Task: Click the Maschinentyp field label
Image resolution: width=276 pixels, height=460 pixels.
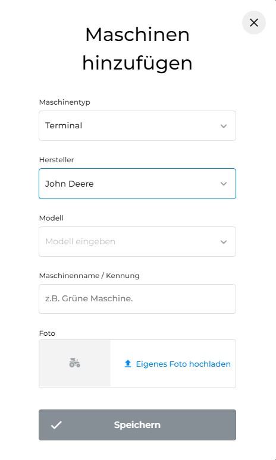Action: [x=65, y=102]
